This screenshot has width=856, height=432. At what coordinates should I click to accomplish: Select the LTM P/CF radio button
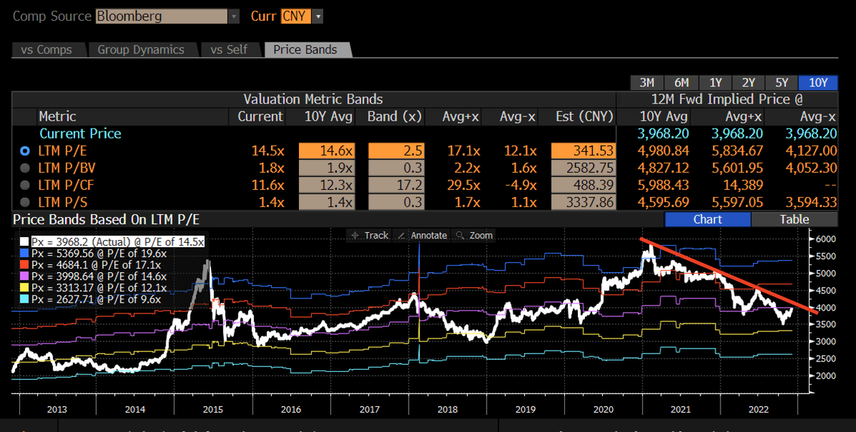(26, 186)
